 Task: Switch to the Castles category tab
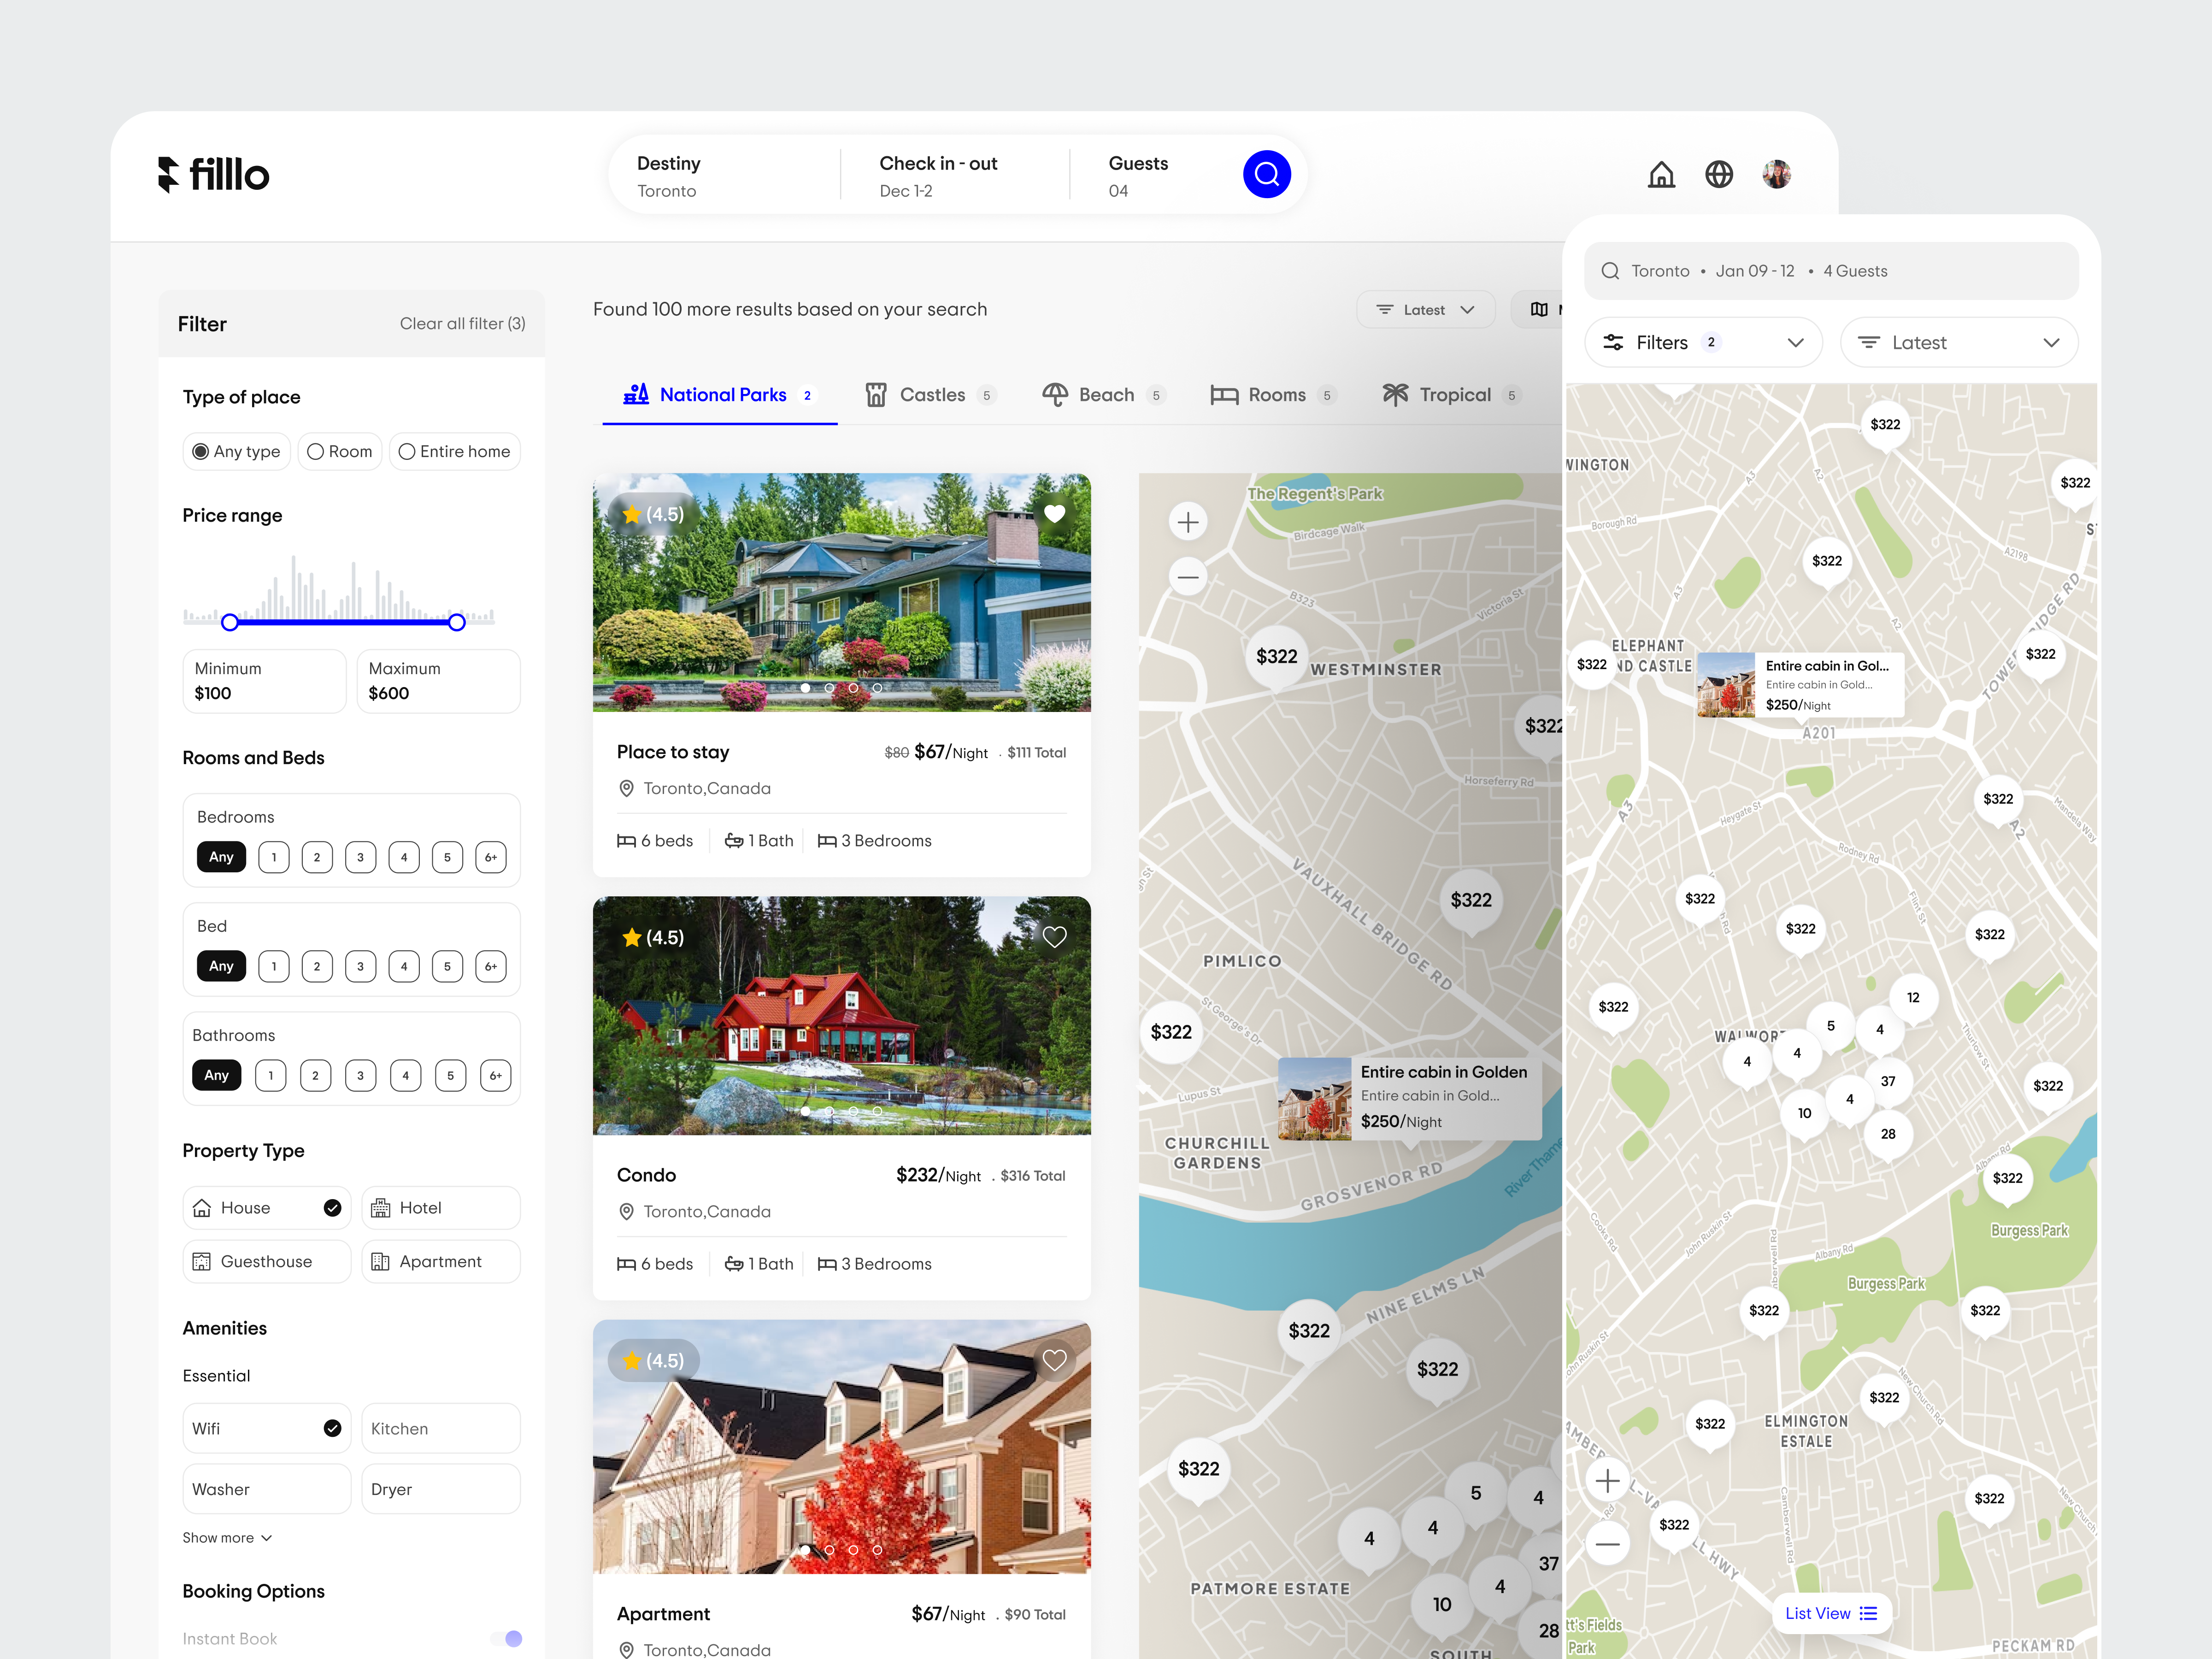click(x=930, y=394)
